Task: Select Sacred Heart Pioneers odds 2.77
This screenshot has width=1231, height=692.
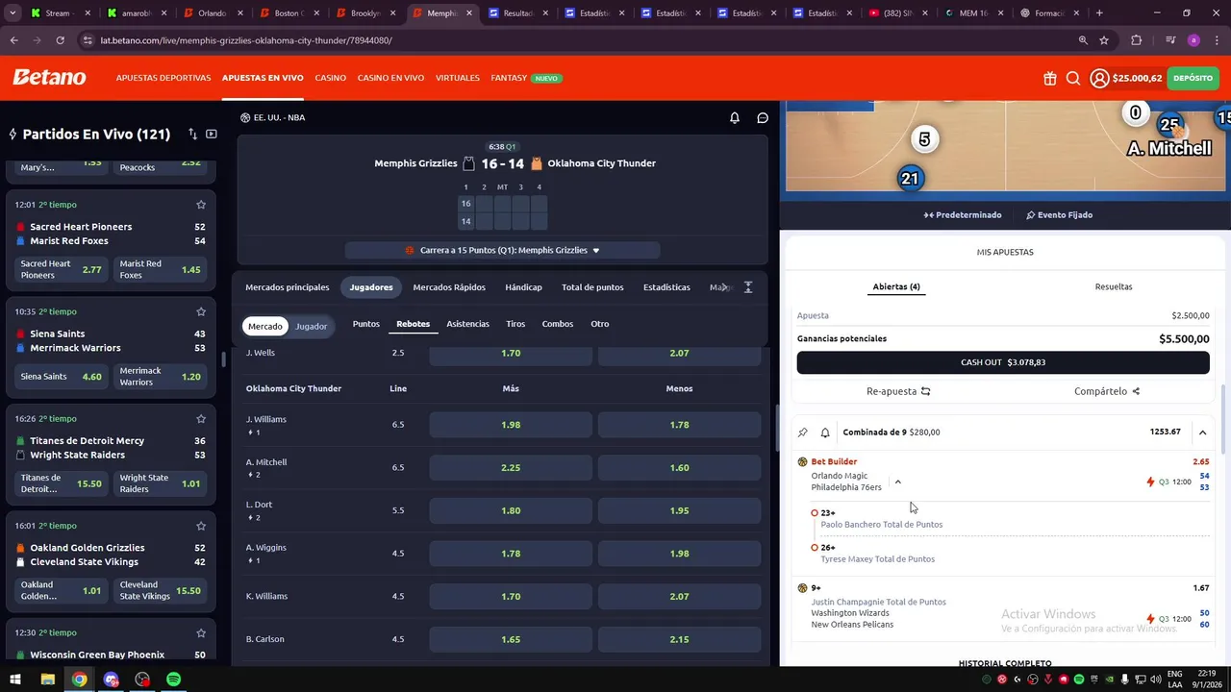Action: pos(62,269)
